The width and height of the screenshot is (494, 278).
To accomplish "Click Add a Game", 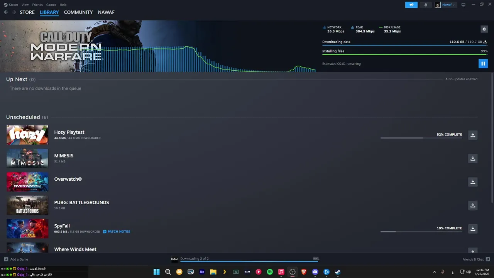I will pyautogui.click(x=16, y=259).
